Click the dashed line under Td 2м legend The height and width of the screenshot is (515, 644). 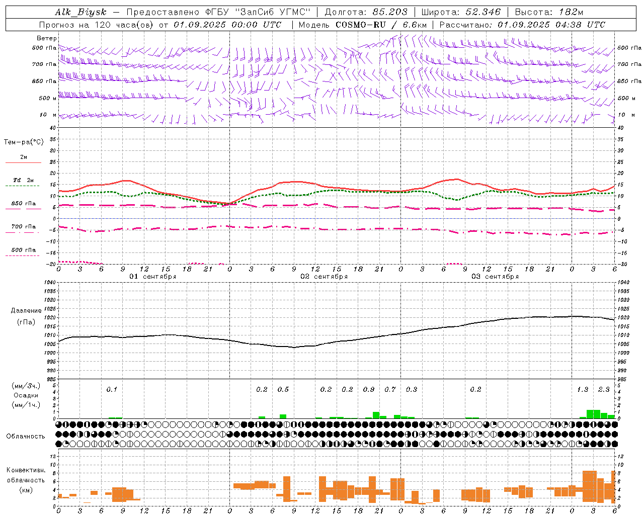tap(23, 186)
